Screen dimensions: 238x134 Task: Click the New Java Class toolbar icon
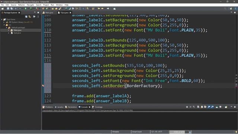click(x=47, y=9)
